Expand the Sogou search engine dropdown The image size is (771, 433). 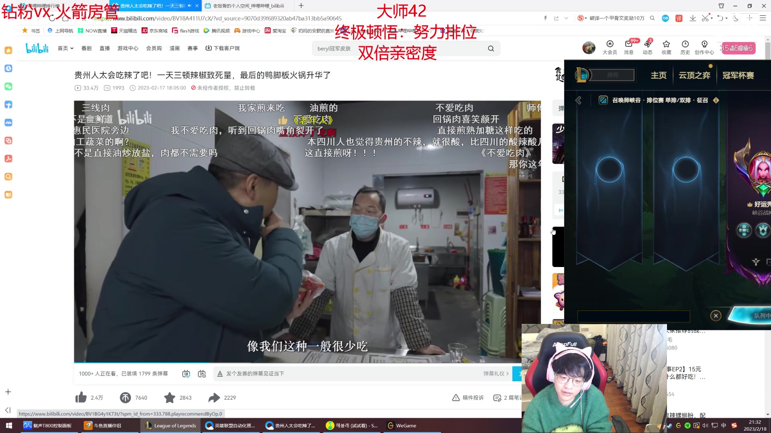tap(585, 18)
